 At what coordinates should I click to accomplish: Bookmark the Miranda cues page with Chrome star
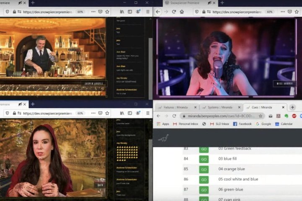point(260,116)
